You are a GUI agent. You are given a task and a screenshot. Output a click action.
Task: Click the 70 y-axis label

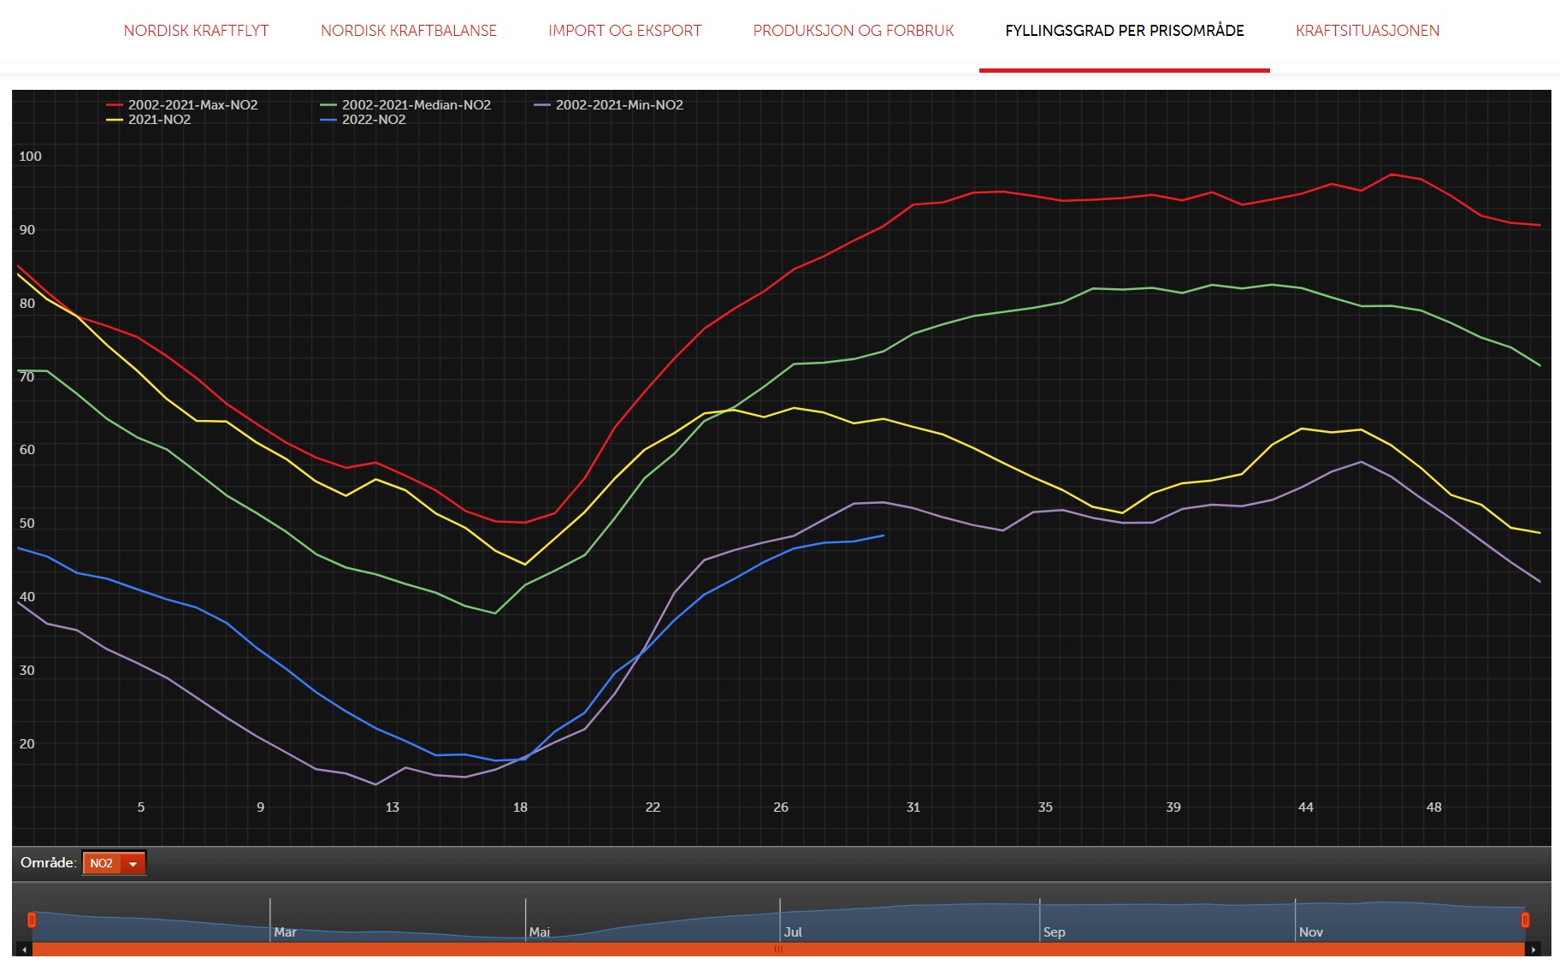[27, 377]
